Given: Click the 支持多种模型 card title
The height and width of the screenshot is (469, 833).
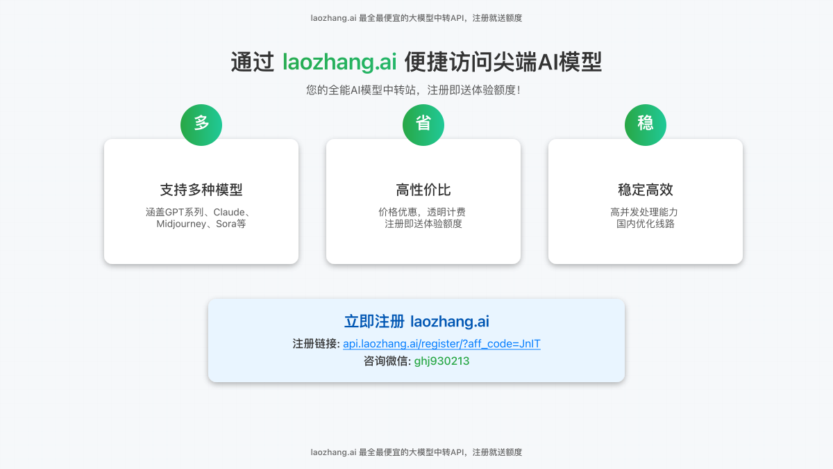Looking at the screenshot, I should (201, 190).
